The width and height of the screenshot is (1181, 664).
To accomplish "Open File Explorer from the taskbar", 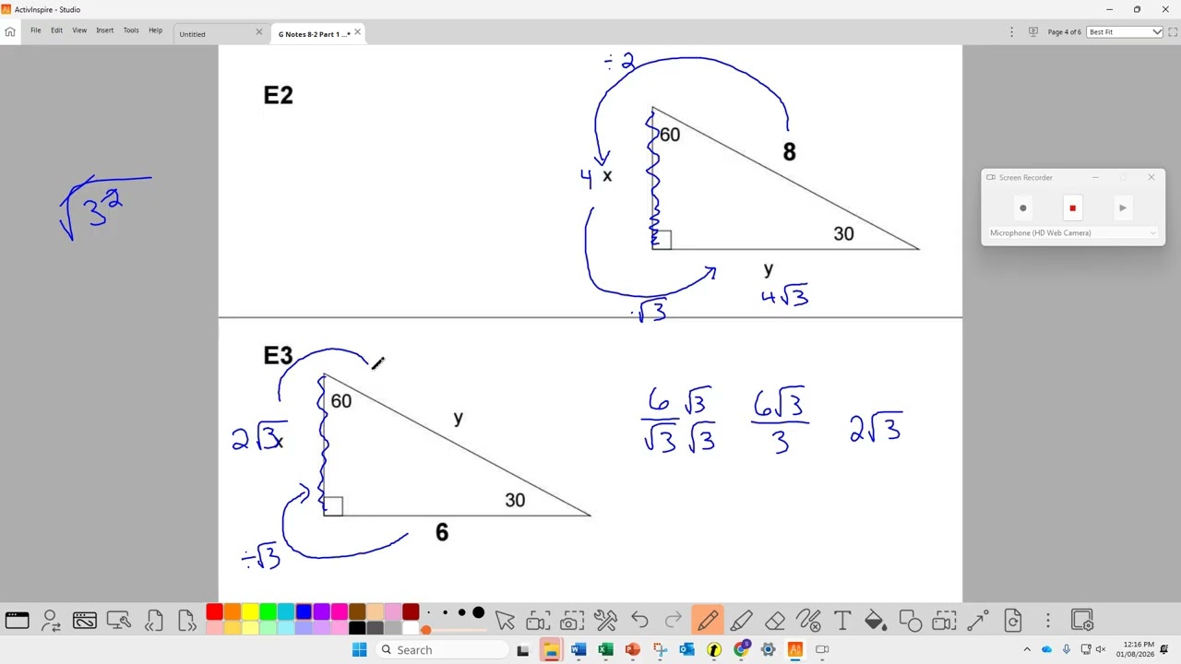I will pyautogui.click(x=551, y=650).
